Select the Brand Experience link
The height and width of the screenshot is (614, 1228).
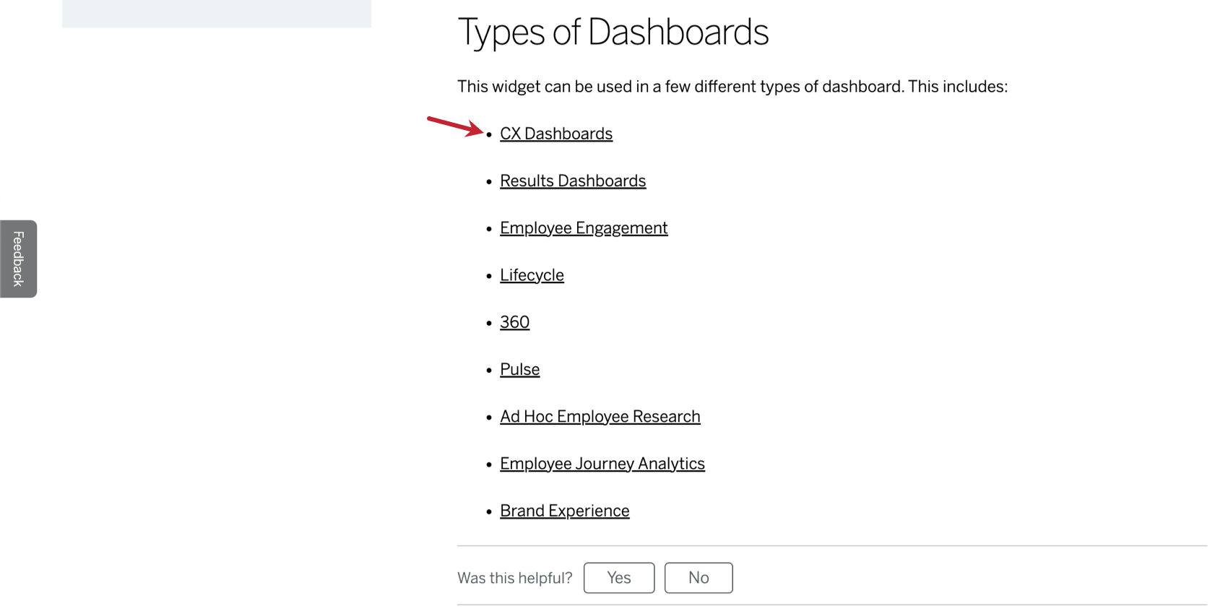564,511
